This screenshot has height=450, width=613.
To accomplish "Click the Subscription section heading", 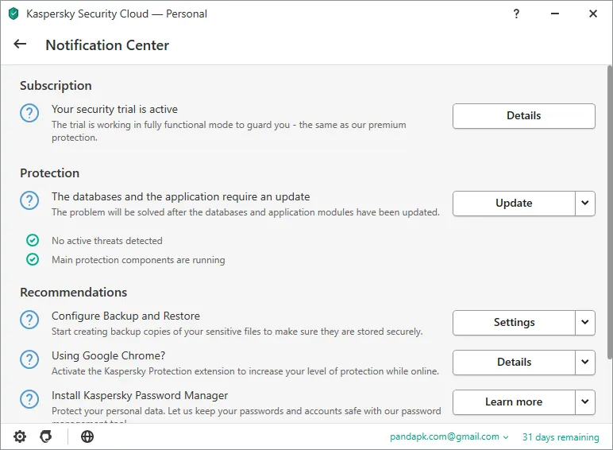I will click(x=56, y=86).
